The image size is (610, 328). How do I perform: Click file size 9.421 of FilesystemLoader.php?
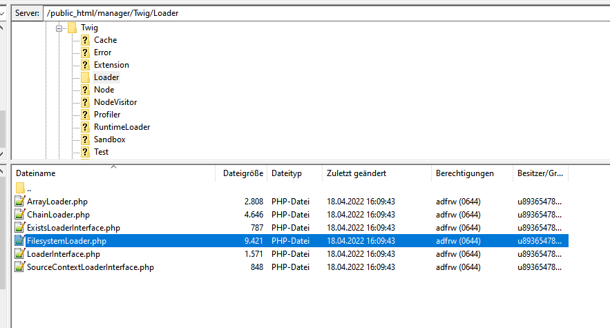[x=254, y=241]
